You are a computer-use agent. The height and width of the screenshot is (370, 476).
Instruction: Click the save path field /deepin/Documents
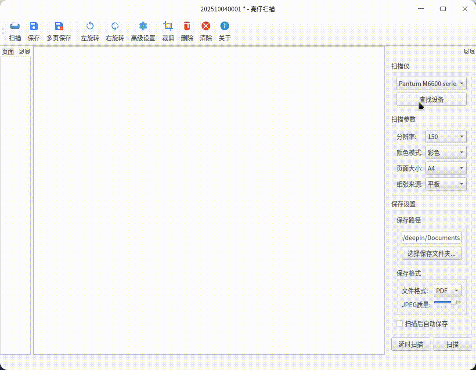pos(431,238)
